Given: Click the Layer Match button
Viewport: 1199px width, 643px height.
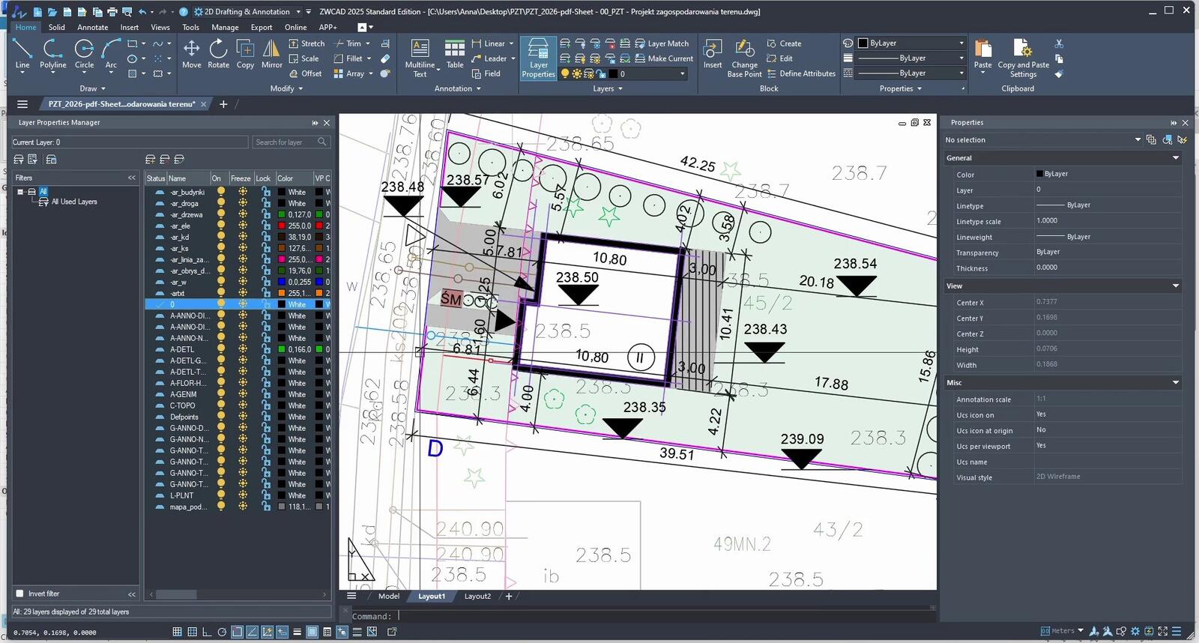Looking at the screenshot, I should pyautogui.click(x=662, y=43).
